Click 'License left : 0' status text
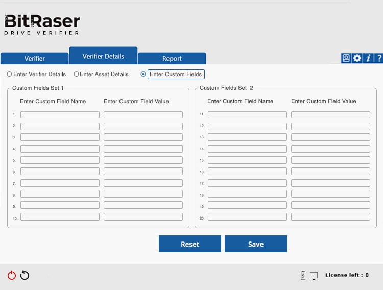Viewport: 383px width, 290px height. pyautogui.click(x=347, y=275)
